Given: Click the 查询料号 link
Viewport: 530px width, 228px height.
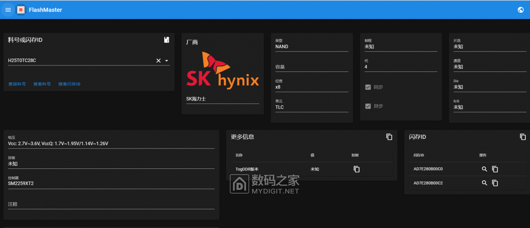Looking at the screenshot, I should tap(17, 84).
